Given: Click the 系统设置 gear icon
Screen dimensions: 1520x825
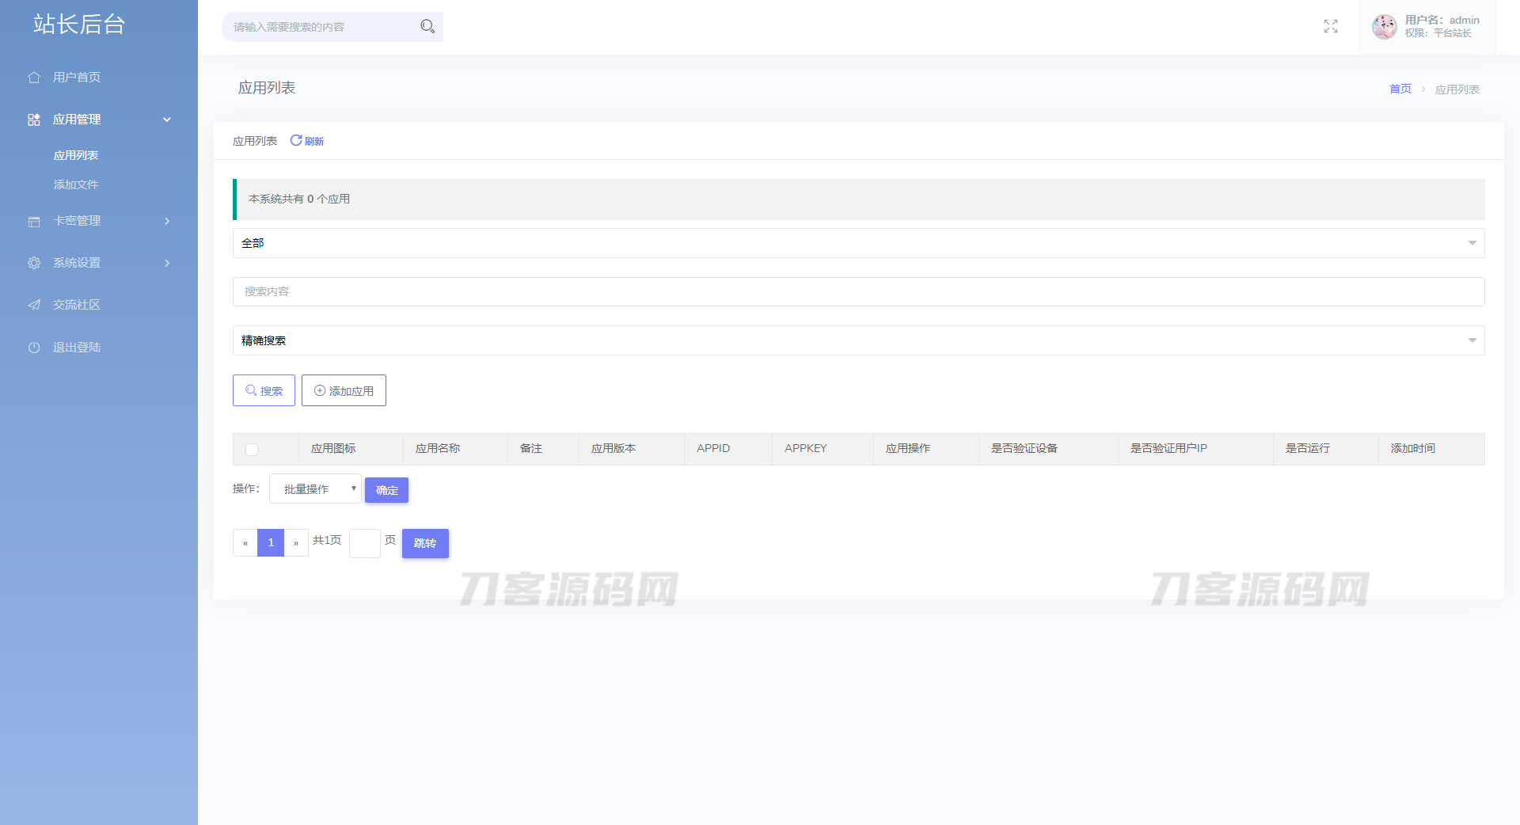Looking at the screenshot, I should [x=34, y=263].
